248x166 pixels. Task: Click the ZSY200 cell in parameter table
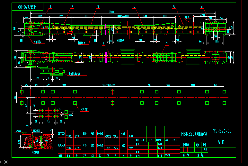(x=61, y=133)
